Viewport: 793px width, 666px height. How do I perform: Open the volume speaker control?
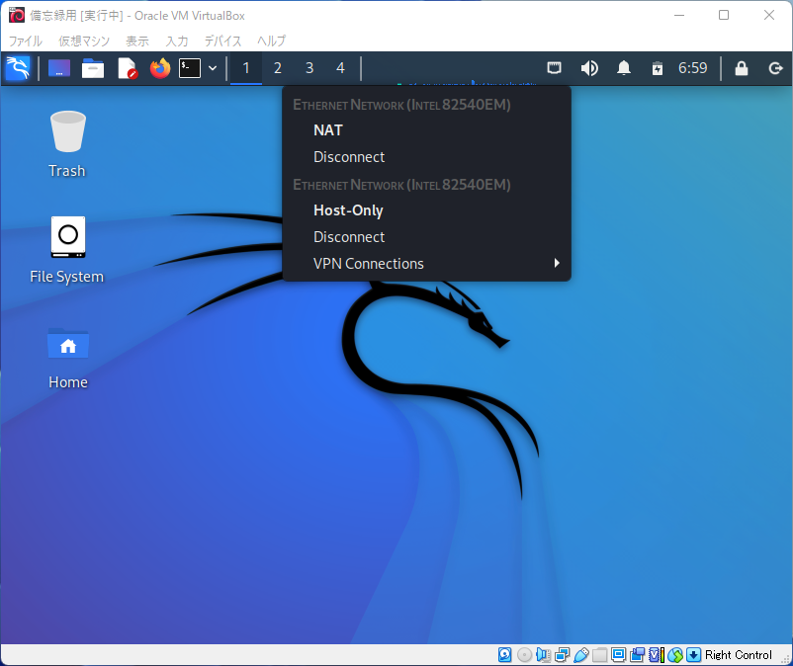click(589, 68)
